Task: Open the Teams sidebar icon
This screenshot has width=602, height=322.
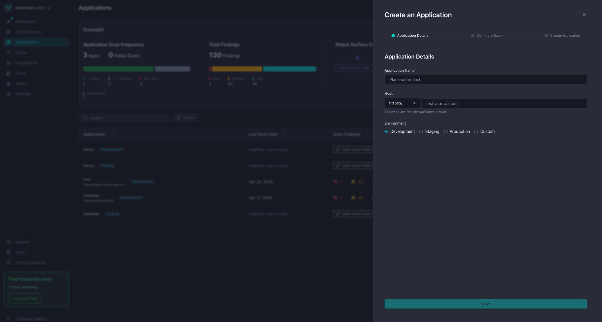Action: click(x=9, y=83)
